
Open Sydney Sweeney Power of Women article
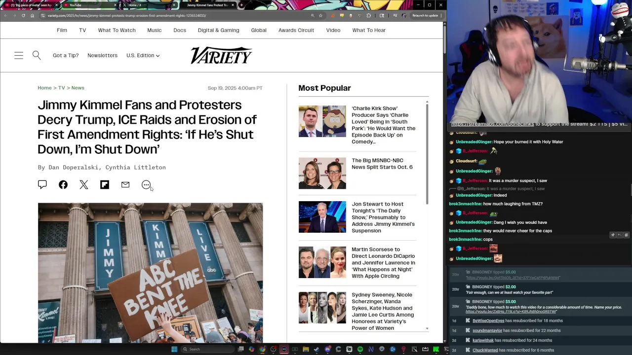point(383,311)
